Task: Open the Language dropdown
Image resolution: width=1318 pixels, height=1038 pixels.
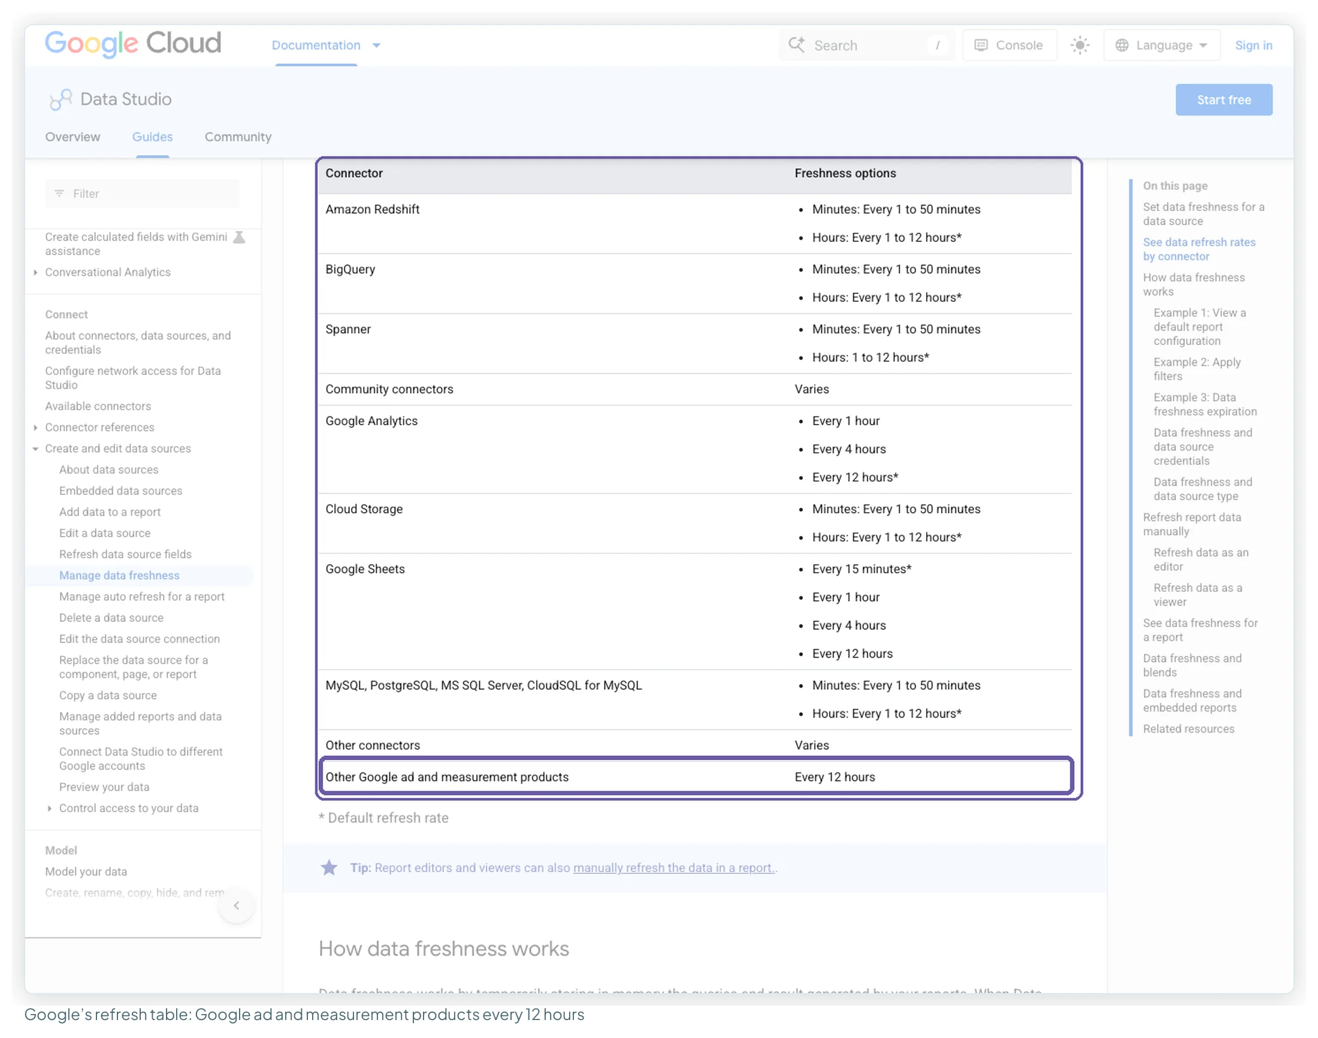Action: coord(1161,45)
